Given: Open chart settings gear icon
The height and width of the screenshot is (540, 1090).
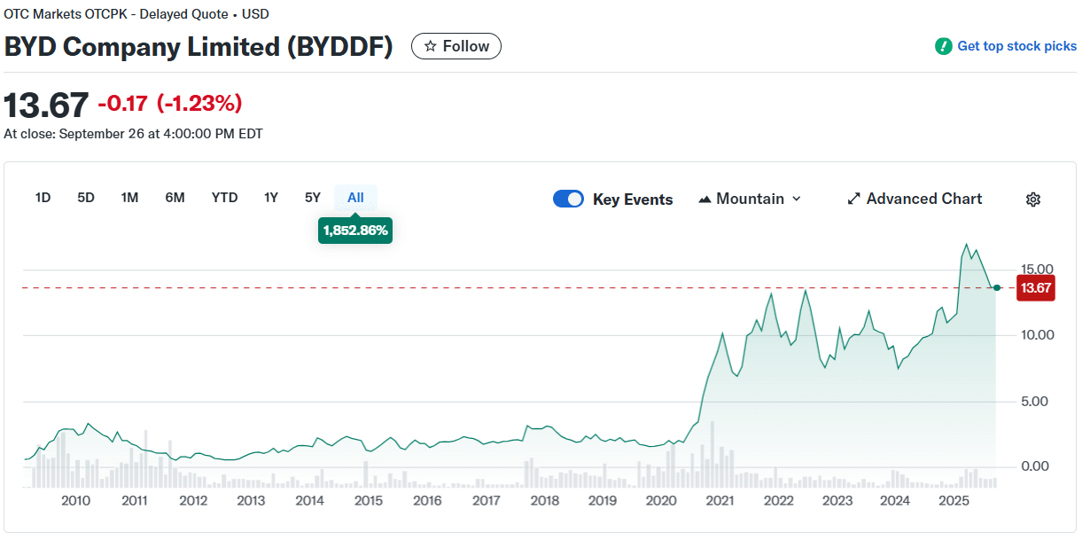Looking at the screenshot, I should click(x=1032, y=200).
